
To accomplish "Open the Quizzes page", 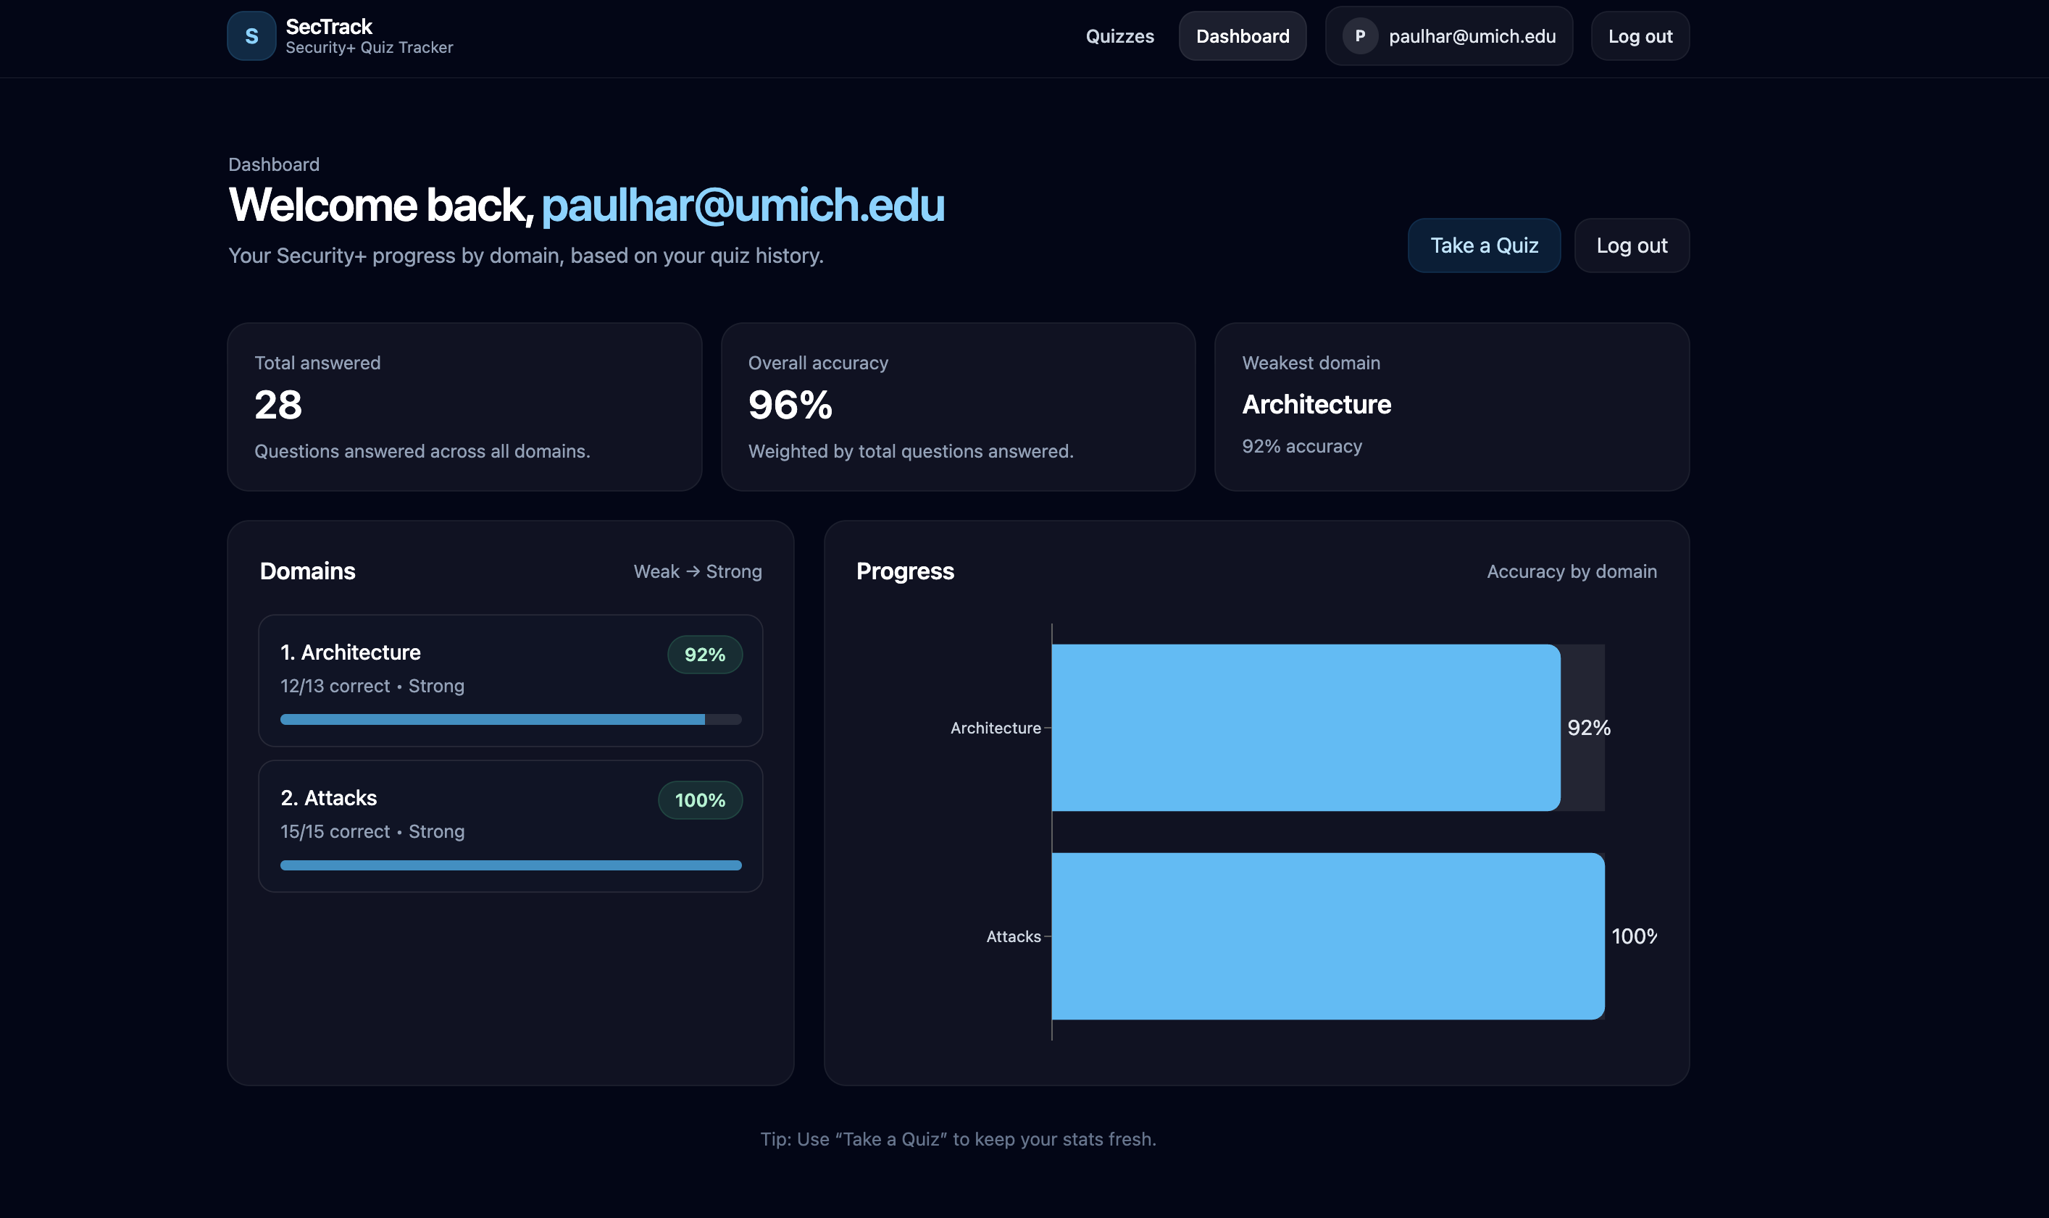I will [x=1119, y=36].
